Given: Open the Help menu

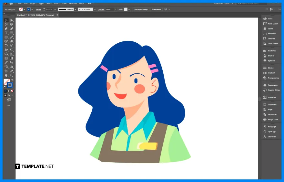Looking at the screenshot, I should (x=82, y=3).
